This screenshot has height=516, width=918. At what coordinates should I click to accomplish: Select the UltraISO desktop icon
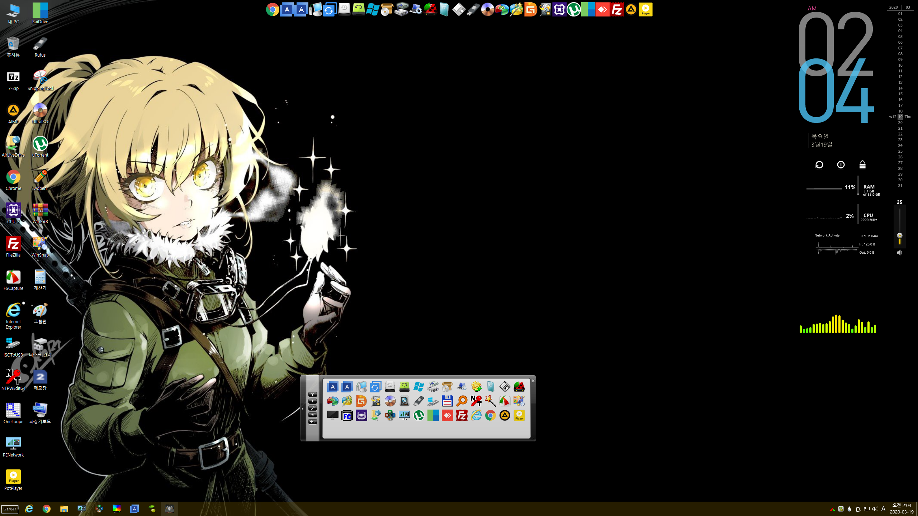[40, 114]
